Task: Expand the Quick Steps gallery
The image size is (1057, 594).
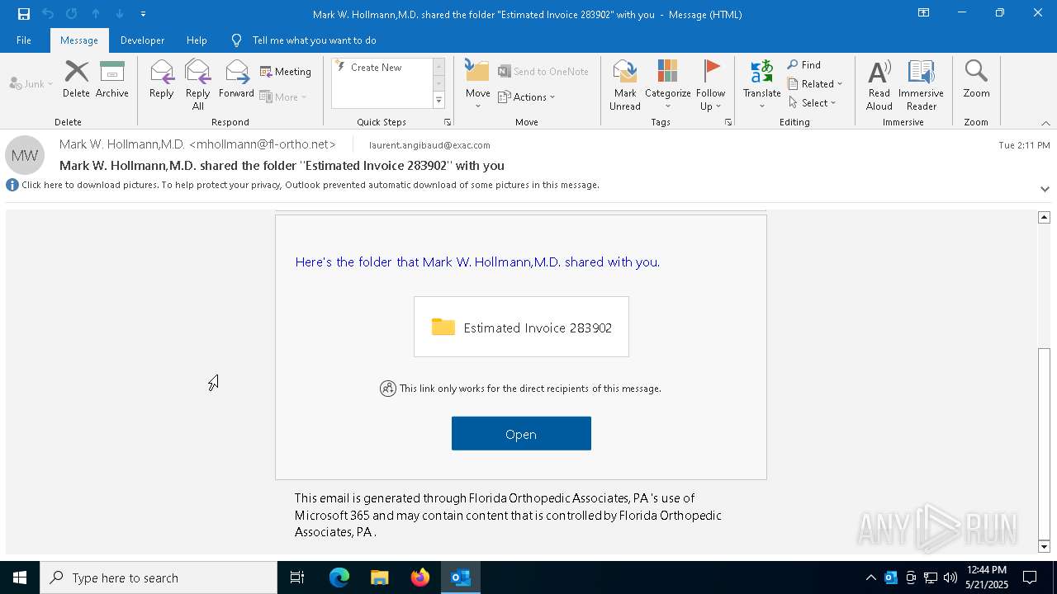Action: tap(438, 101)
